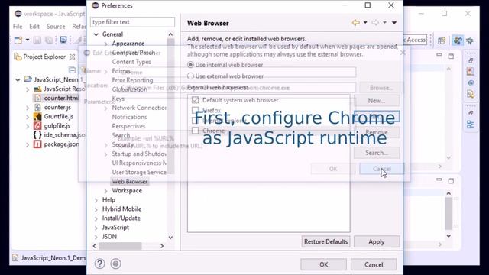
Task: Click the blue monitor icon in Eclipse toolbar
Action: [63, 40]
